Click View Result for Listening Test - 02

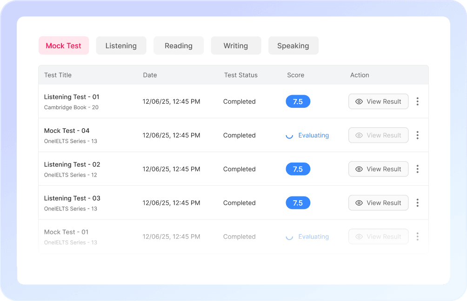point(378,169)
